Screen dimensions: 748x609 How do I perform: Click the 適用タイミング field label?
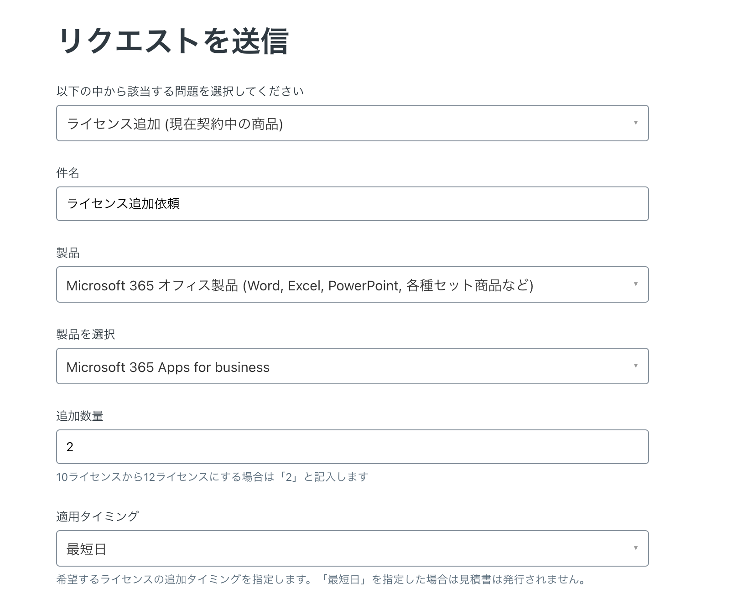98,516
